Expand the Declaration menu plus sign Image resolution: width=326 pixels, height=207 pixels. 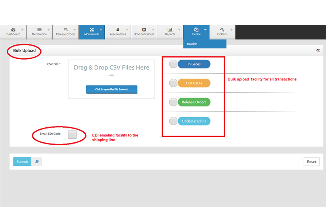pos(49,30)
